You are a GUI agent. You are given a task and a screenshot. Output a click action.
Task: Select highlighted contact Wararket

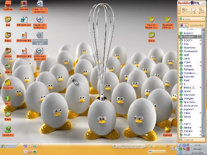point(190,36)
